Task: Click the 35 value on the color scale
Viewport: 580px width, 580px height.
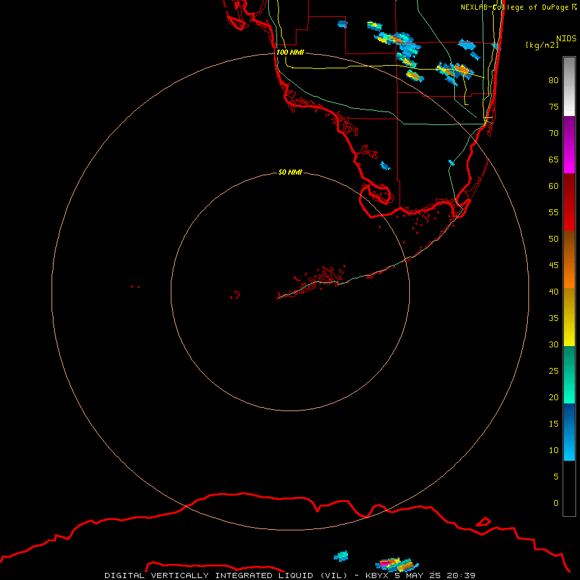Action: (x=554, y=318)
